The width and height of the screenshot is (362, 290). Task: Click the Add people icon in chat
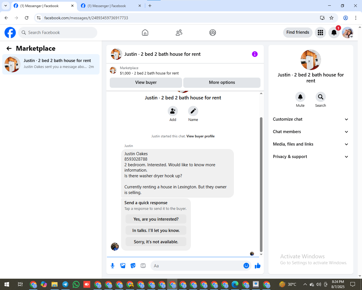(x=173, y=111)
